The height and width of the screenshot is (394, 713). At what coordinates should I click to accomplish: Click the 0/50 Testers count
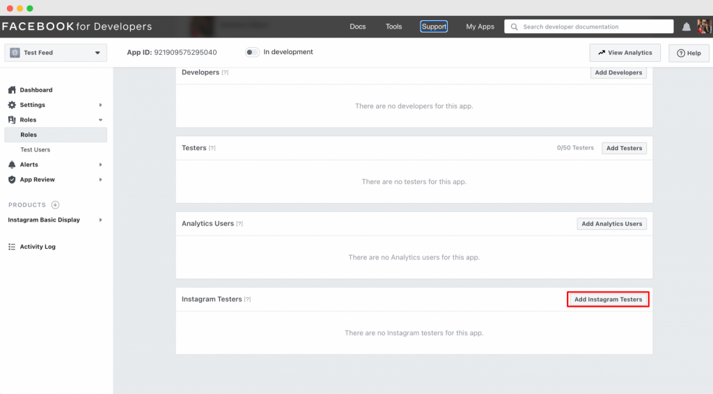click(x=575, y=148)
